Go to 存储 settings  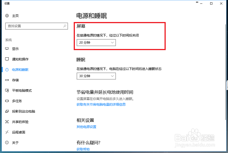tap(15, 80)
